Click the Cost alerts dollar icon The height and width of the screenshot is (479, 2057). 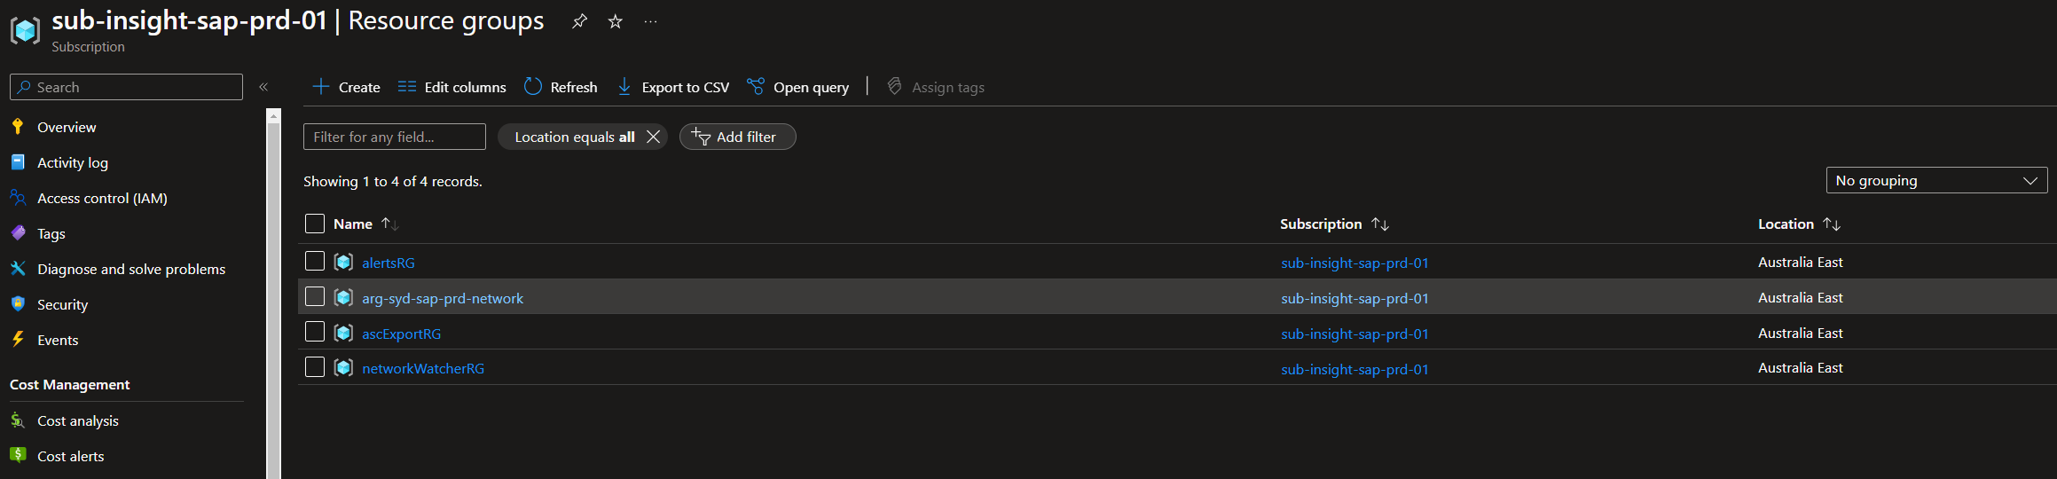pyautogui.click(x=18, y=456)
